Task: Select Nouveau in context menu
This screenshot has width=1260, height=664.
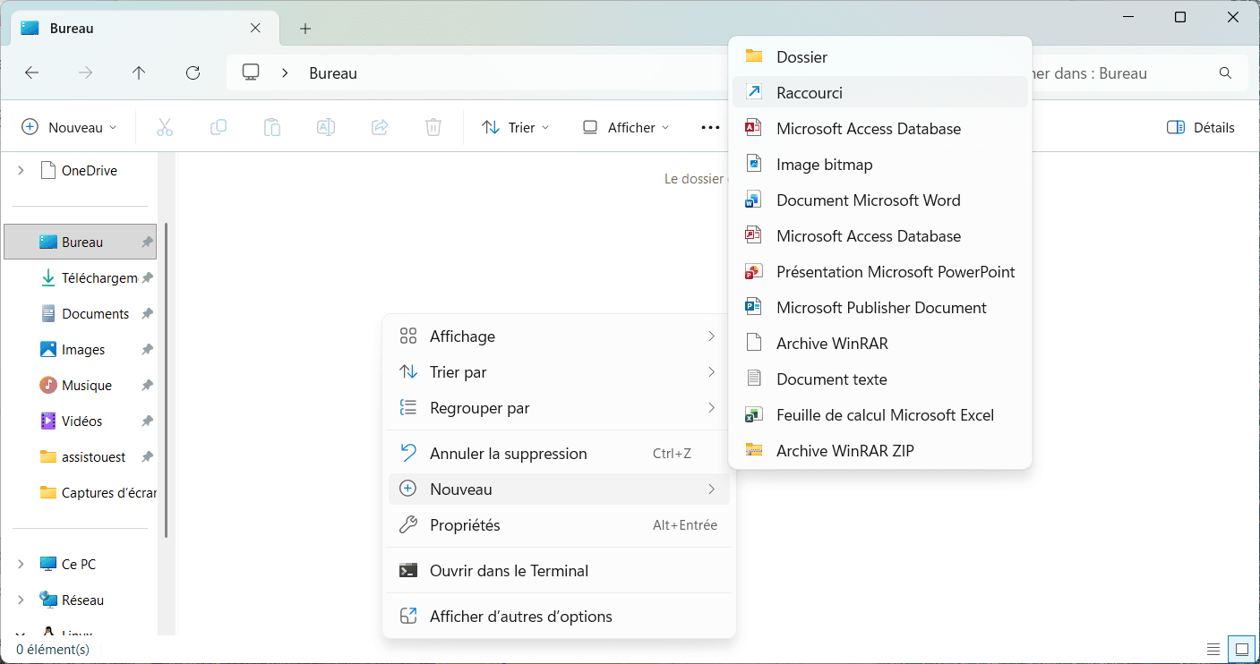Action: point(559,489)
